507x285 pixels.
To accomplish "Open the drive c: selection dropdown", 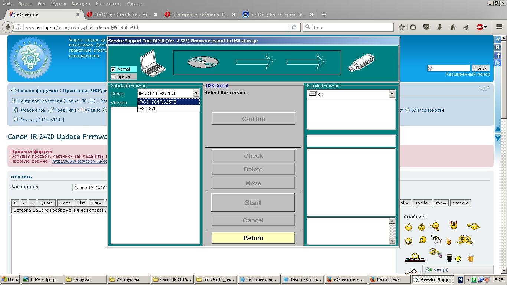I will (x=392, y=94).
